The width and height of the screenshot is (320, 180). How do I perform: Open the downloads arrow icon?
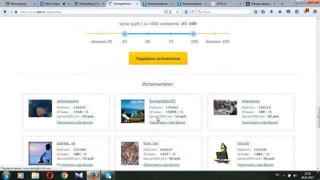pos(271,12)
